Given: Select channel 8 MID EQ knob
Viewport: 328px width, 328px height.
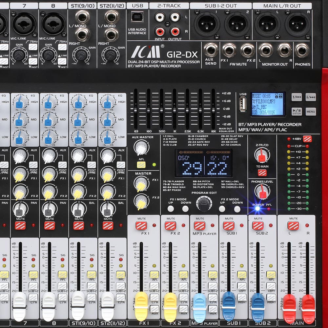Looking at the screenshot, I should coord(49,120).
